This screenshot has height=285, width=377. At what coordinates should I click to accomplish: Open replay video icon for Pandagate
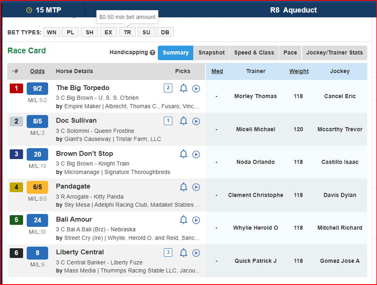(x=196, y=187)
